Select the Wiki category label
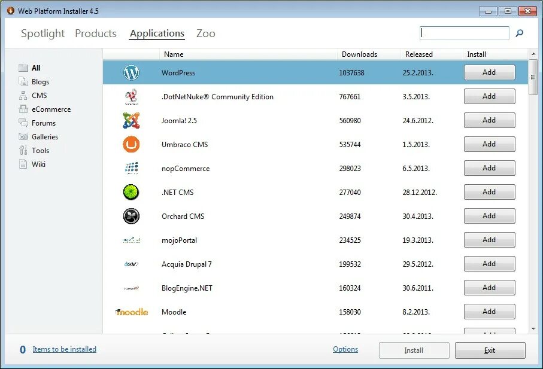The width and height of the screenshot is (543, 369). point(38,164)
